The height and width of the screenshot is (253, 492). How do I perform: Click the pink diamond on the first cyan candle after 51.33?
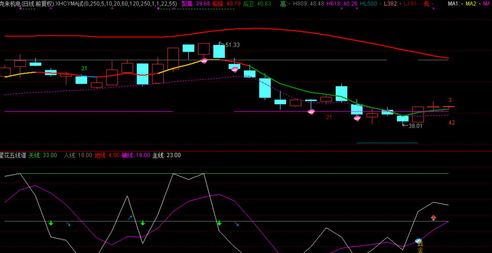pos(235,69)
